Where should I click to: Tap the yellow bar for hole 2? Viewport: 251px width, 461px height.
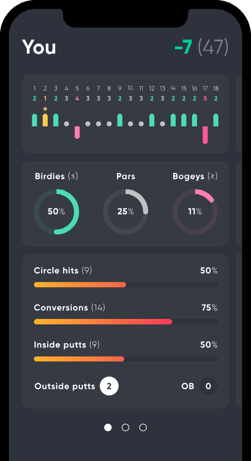tap(45, 120)
